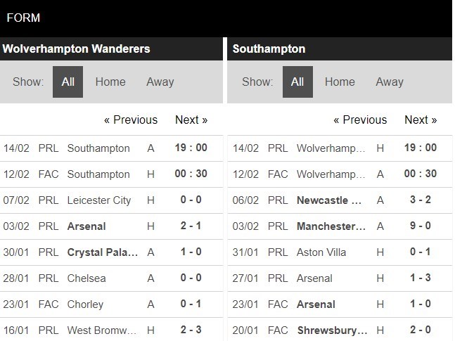Screen dimensions: 455x341
Task: Show Away matches for Wolverhampton Wanderers
Action: point(160,82)
